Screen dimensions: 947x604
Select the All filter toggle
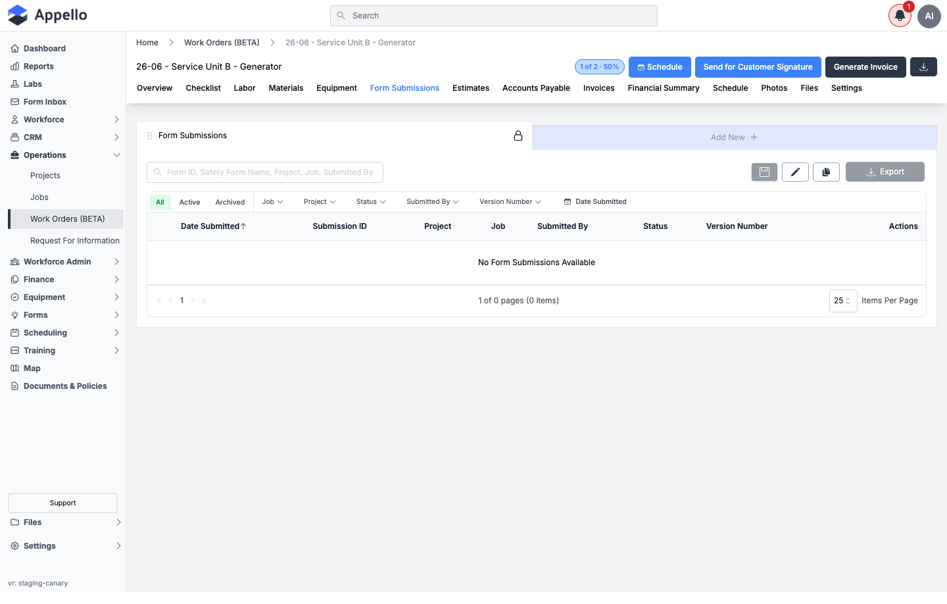(x=160, y=202)
